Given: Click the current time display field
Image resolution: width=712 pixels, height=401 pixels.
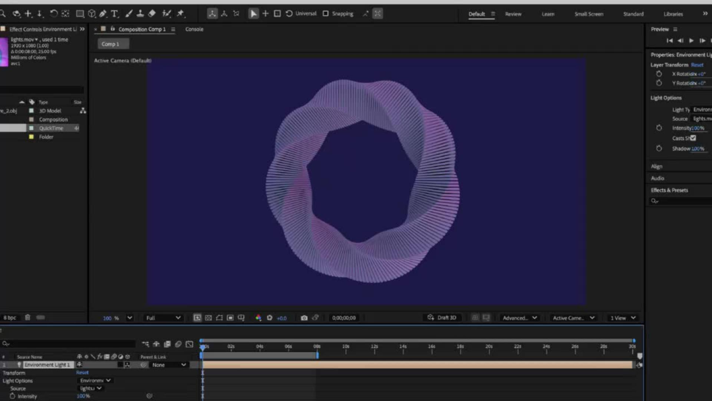Looking at the screenshot, I should tap(343, 317).
